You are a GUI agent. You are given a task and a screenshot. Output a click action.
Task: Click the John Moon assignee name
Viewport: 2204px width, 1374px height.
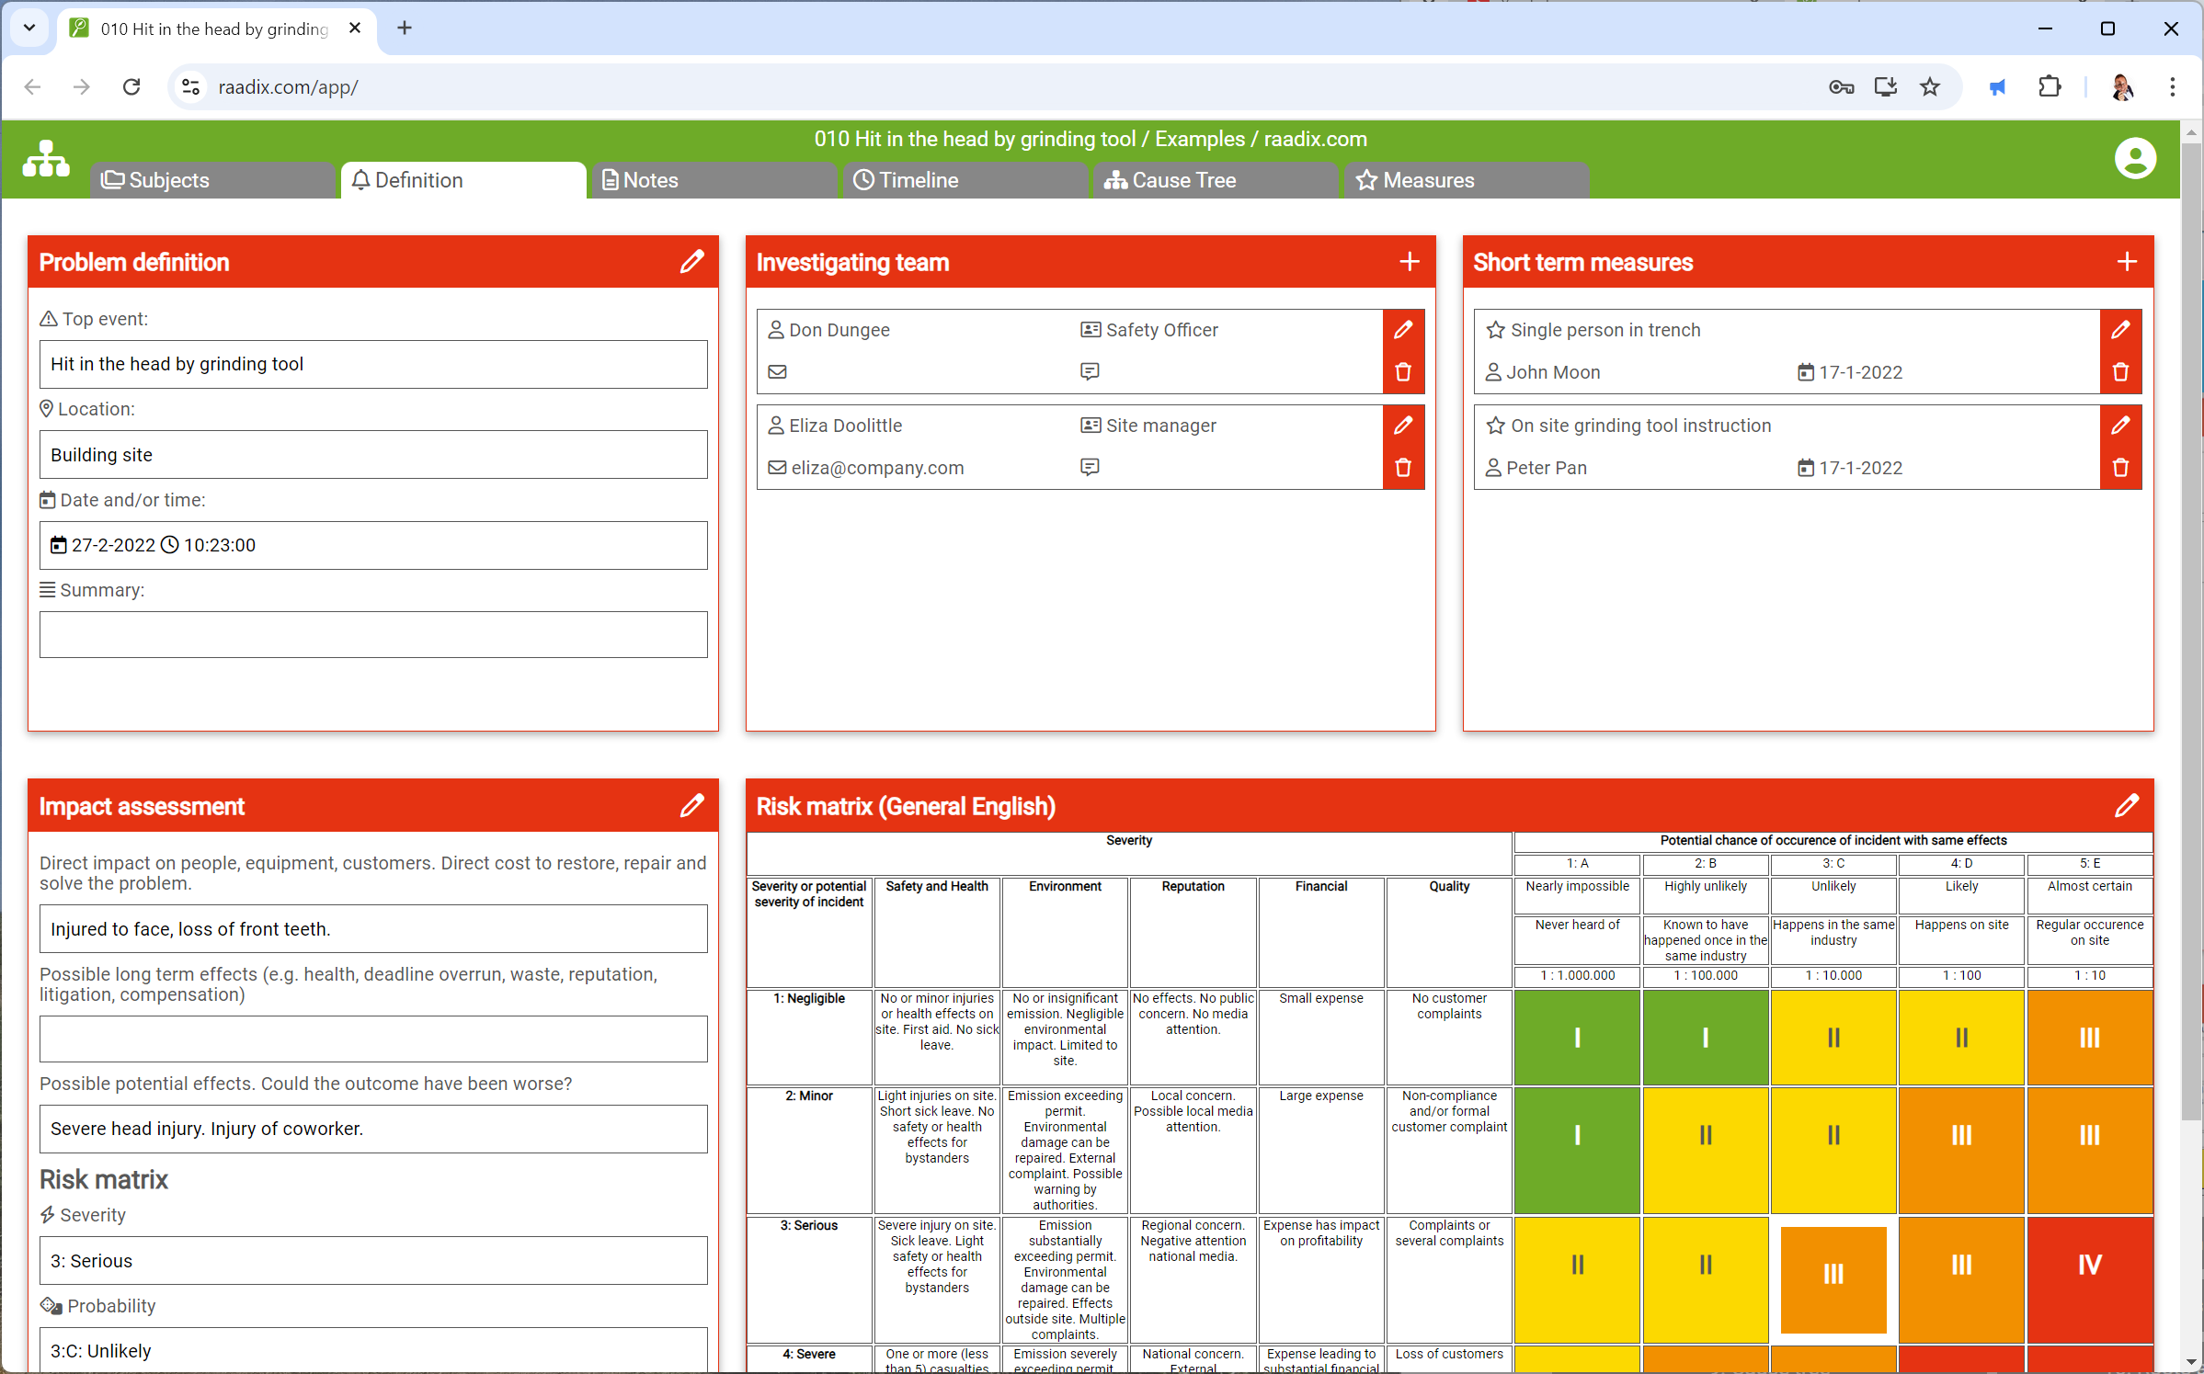[x=1553, y=372]
